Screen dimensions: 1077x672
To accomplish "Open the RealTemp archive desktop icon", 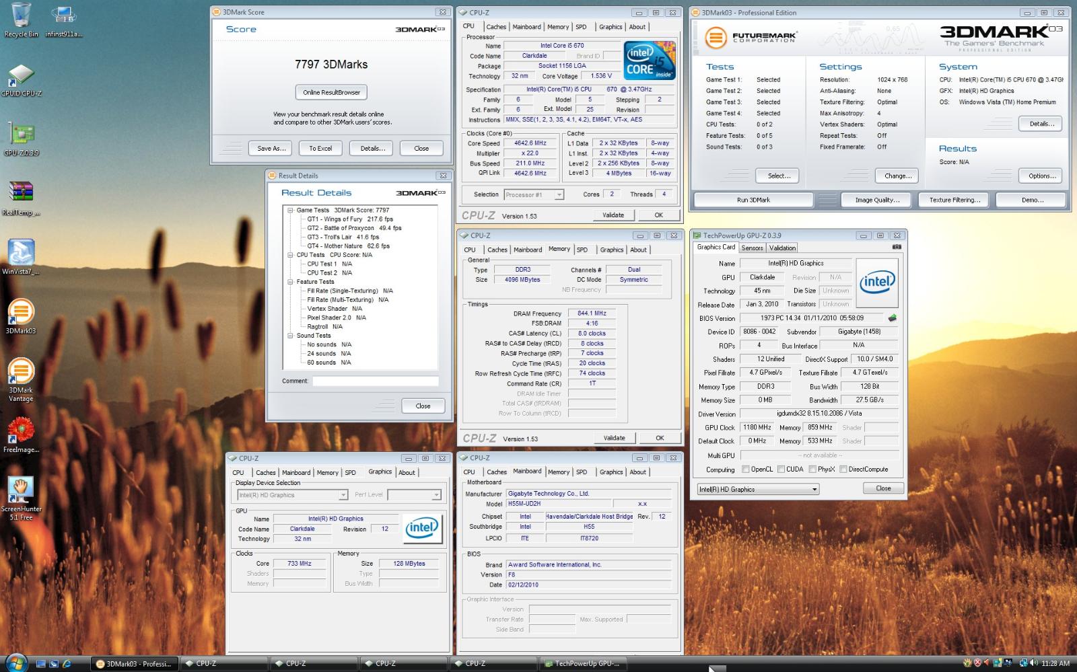I will click(x=21, y=198).
